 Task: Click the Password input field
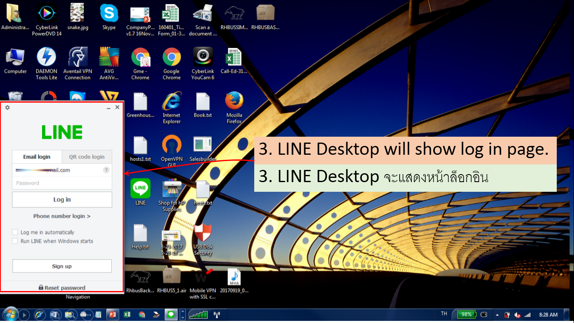(x=62, y=183)
